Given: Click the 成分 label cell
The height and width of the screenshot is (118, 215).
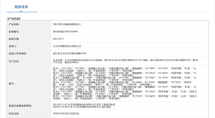Looking at the screenshot, I should [x=11, y=84].
